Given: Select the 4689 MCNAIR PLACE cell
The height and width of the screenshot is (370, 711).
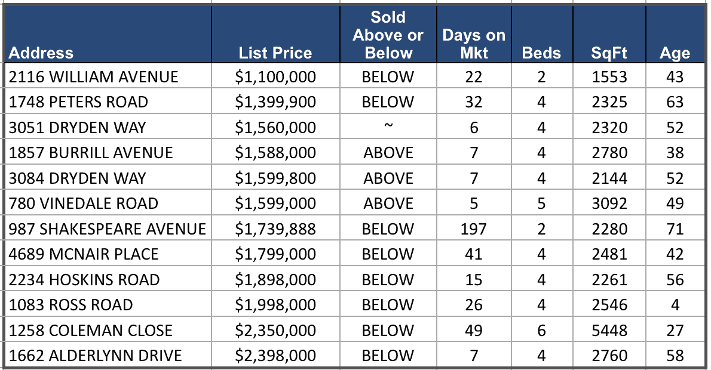Looking at the screenshot, I should [84, 254].
